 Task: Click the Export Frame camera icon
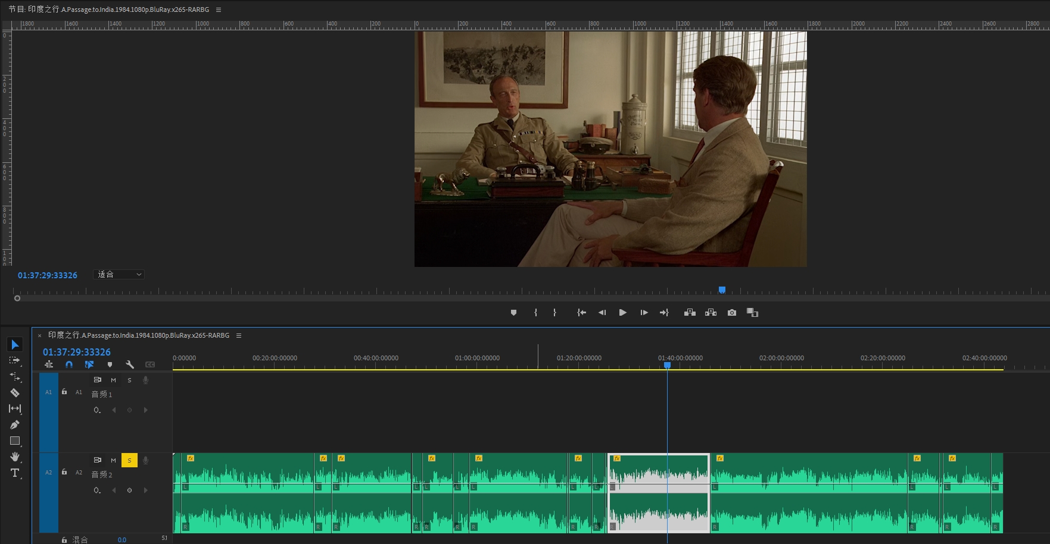(732, 313)
